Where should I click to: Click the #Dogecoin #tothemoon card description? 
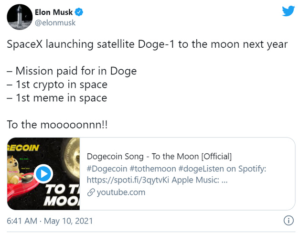[176, 174]
